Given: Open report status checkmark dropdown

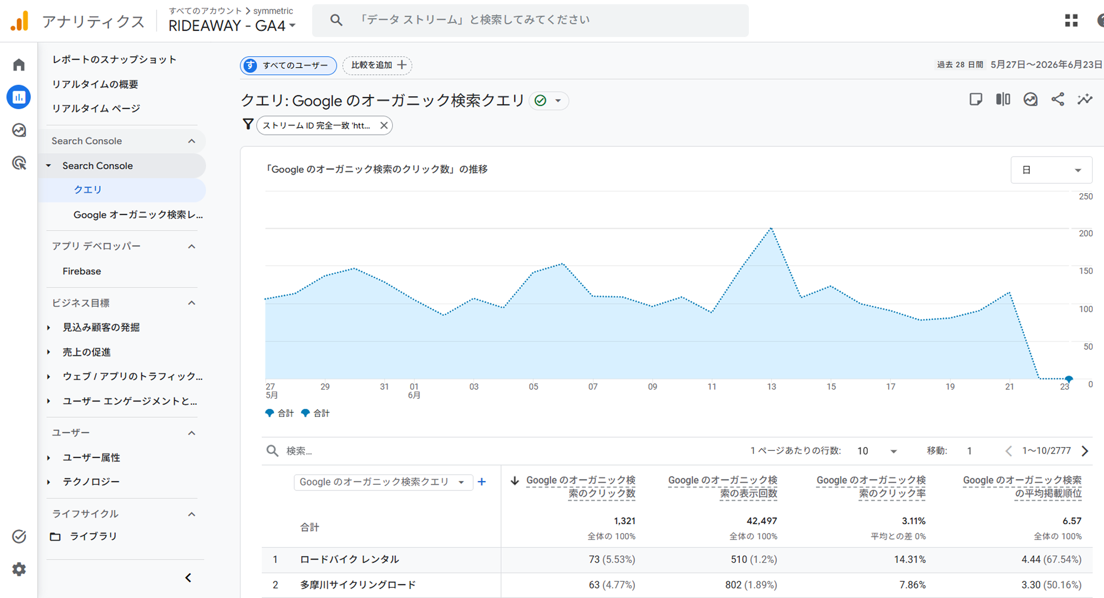Looking at the screenshot, I should point(549,101).
